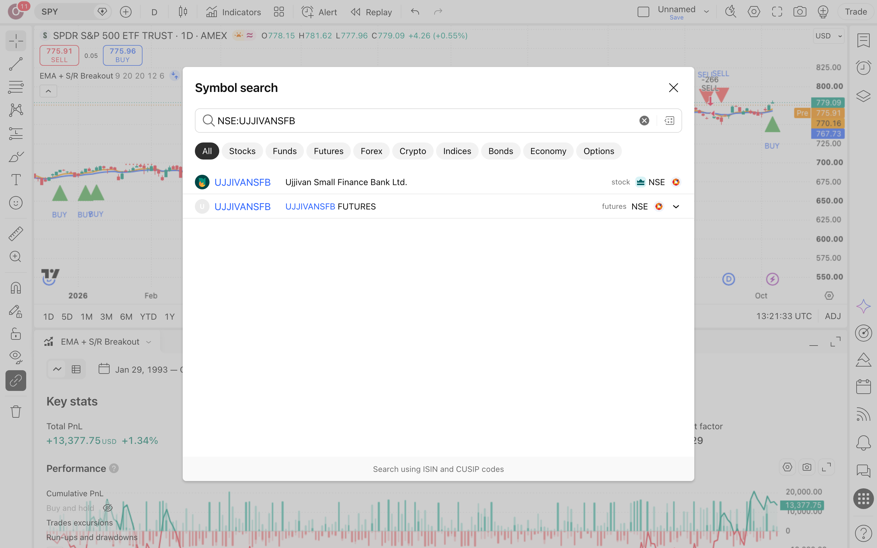Open chart settings hexagon icon in top bar

(x=754, y=12)
